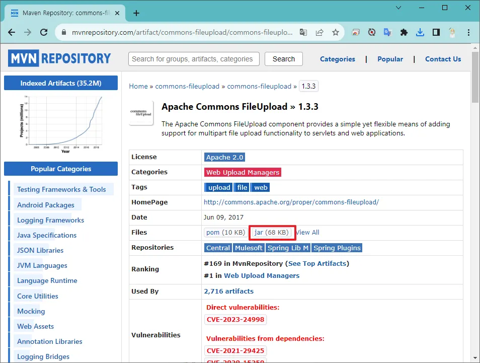This screenshot has height=363, width=480.
Task: Open site info via the lock icon
Action: (x=64, y=32)
